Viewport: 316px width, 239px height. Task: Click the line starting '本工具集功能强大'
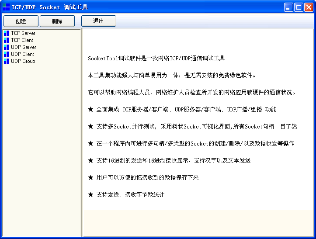172,75
